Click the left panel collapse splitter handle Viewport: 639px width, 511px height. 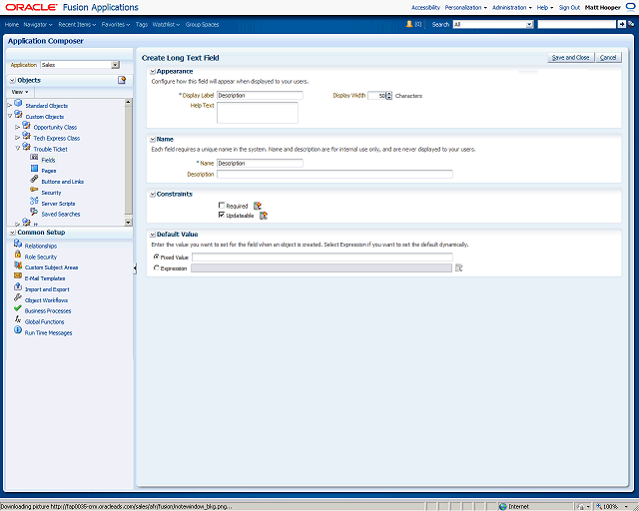coord(135,268)
